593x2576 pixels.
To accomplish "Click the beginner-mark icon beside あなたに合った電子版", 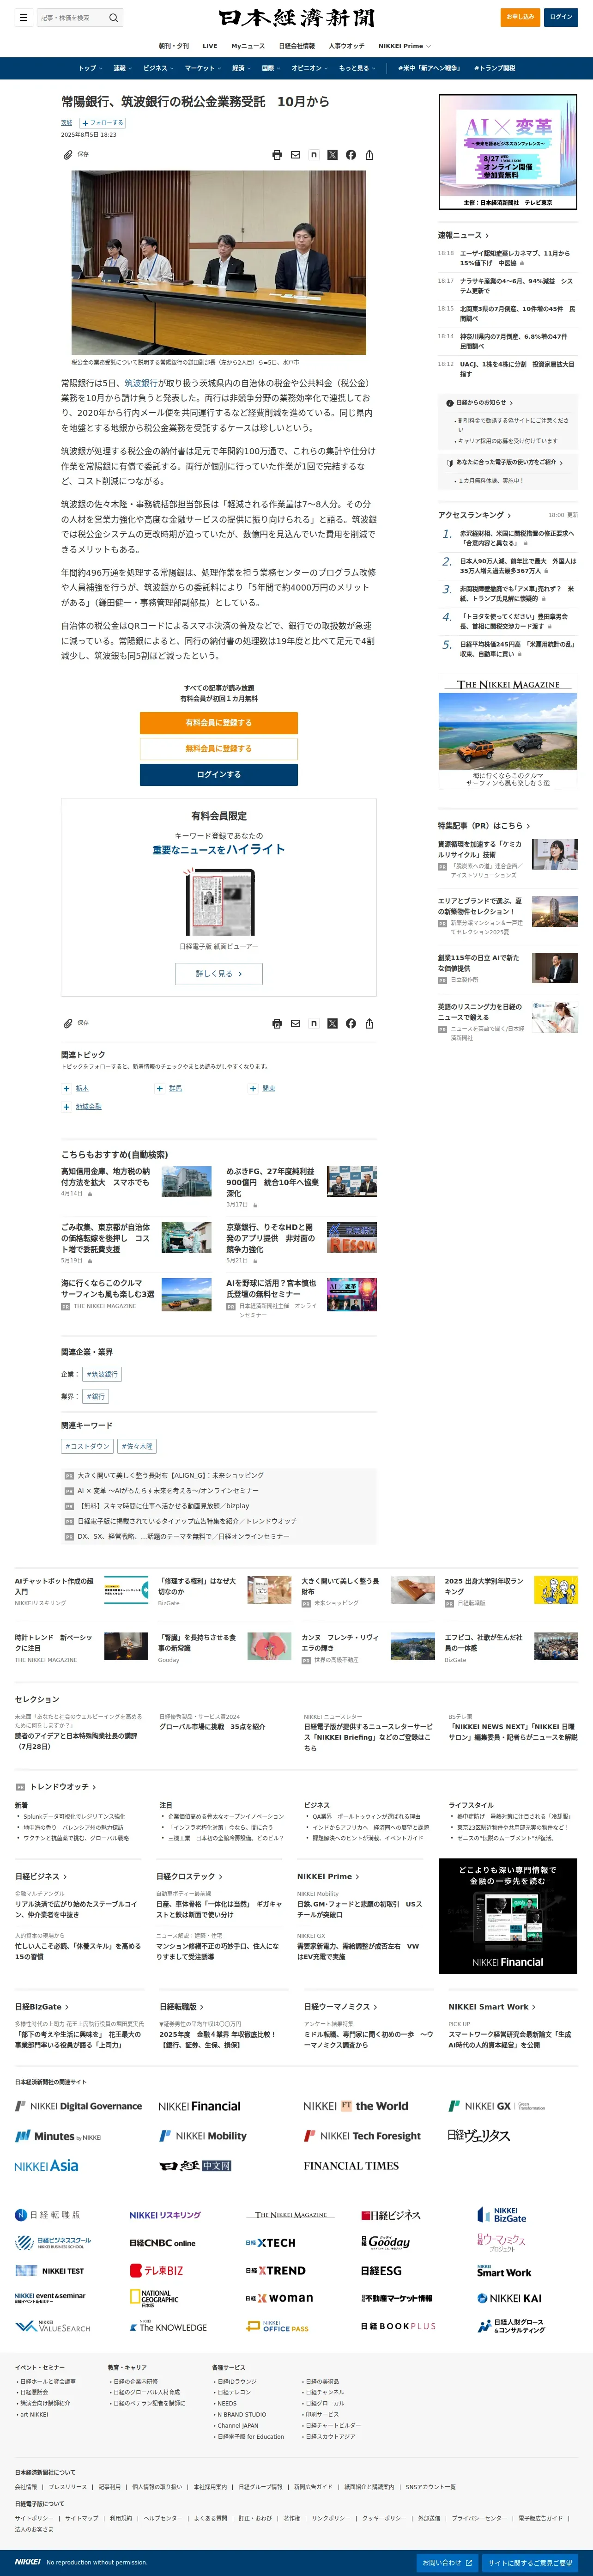I will coord(449,463).
